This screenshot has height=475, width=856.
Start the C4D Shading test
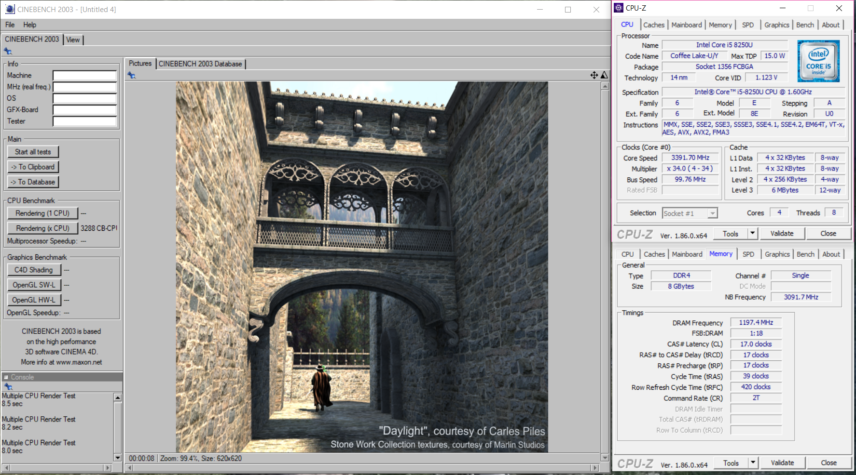pyautogui.click(x=34, y=270)
